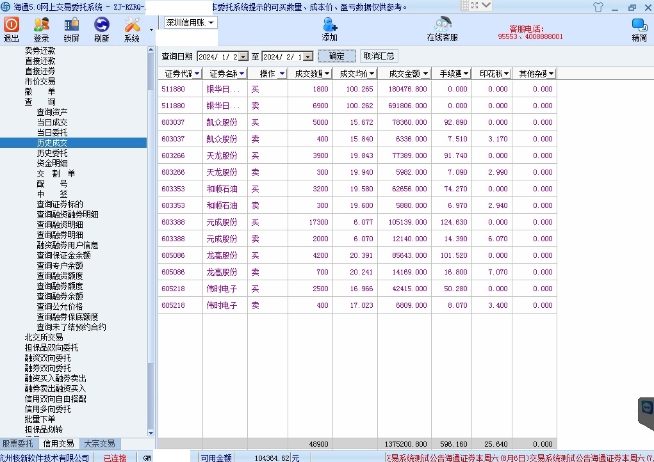
Task: Switch to the 大宗交易 tab
Action: pos(99,443)
